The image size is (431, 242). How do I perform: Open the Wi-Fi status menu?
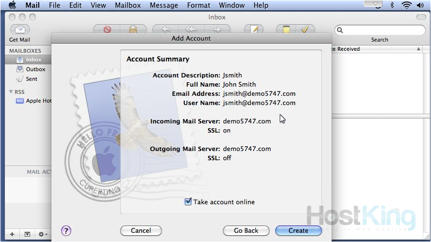point(406,5)
